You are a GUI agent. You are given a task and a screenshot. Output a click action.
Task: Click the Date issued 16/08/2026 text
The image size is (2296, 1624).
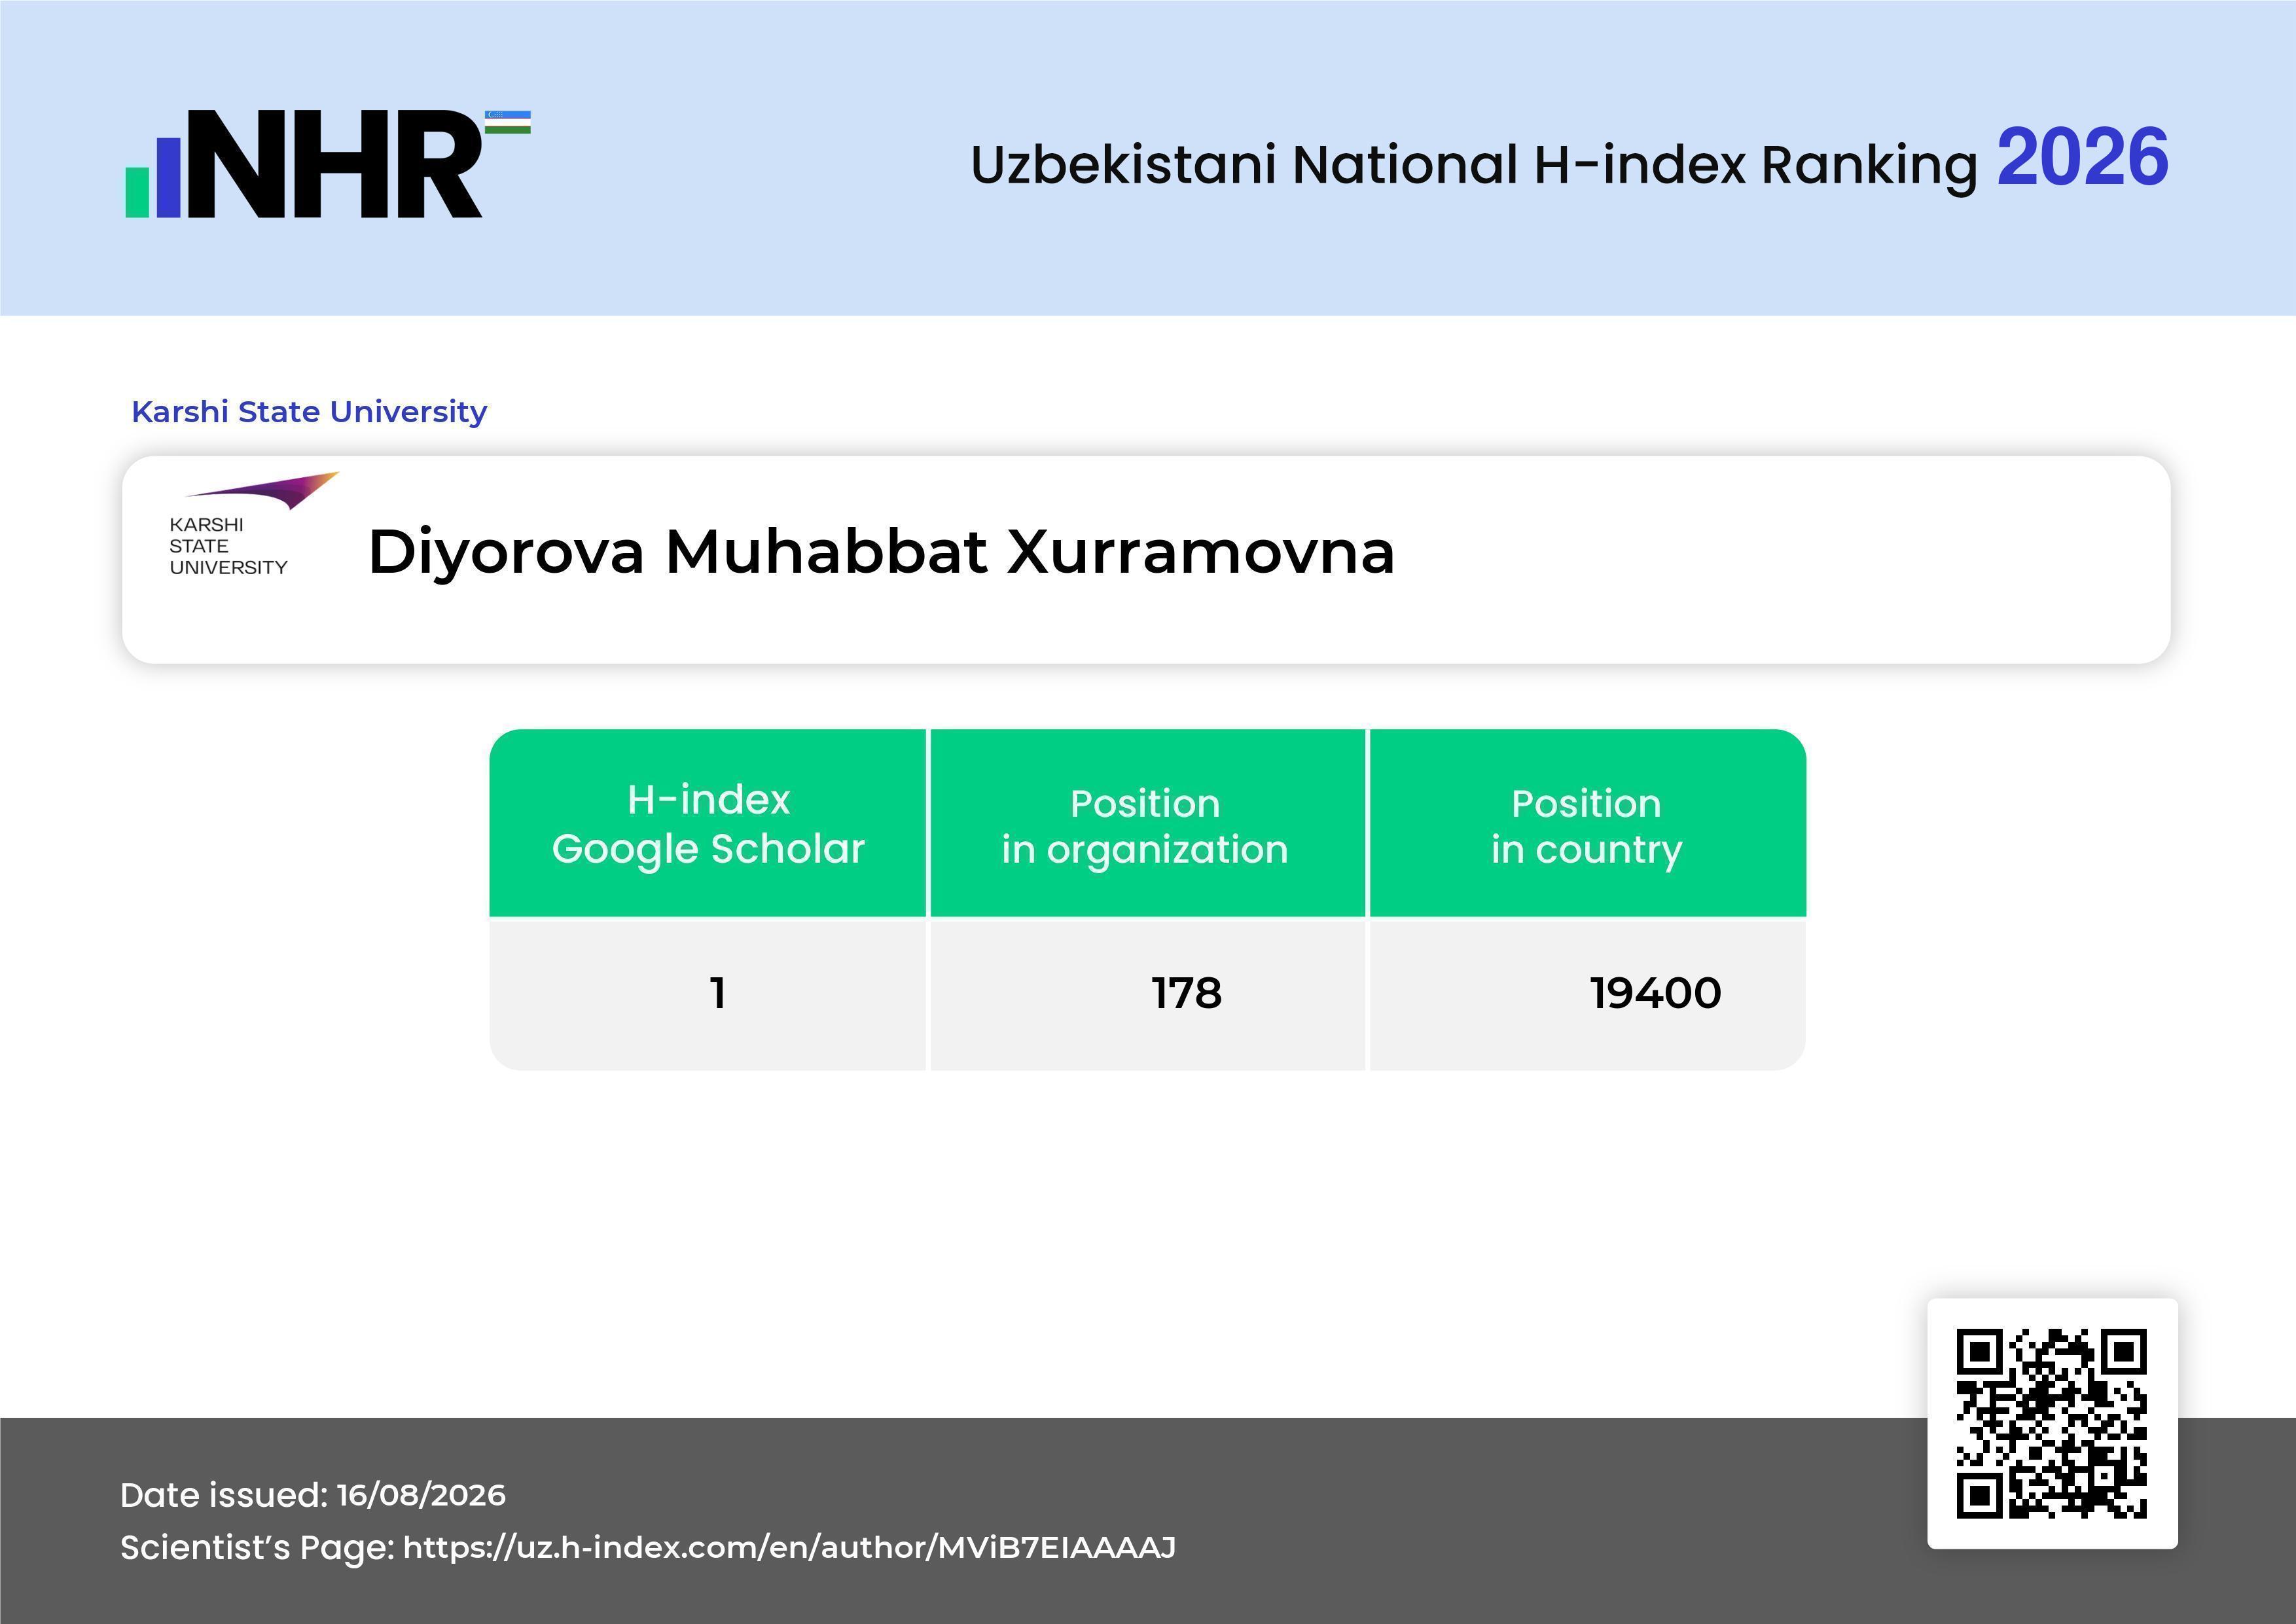tap(313, 1495)
